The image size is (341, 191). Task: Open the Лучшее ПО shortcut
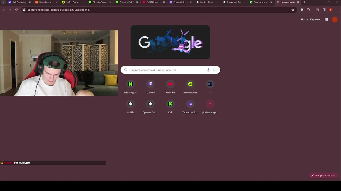click(150, 107)
